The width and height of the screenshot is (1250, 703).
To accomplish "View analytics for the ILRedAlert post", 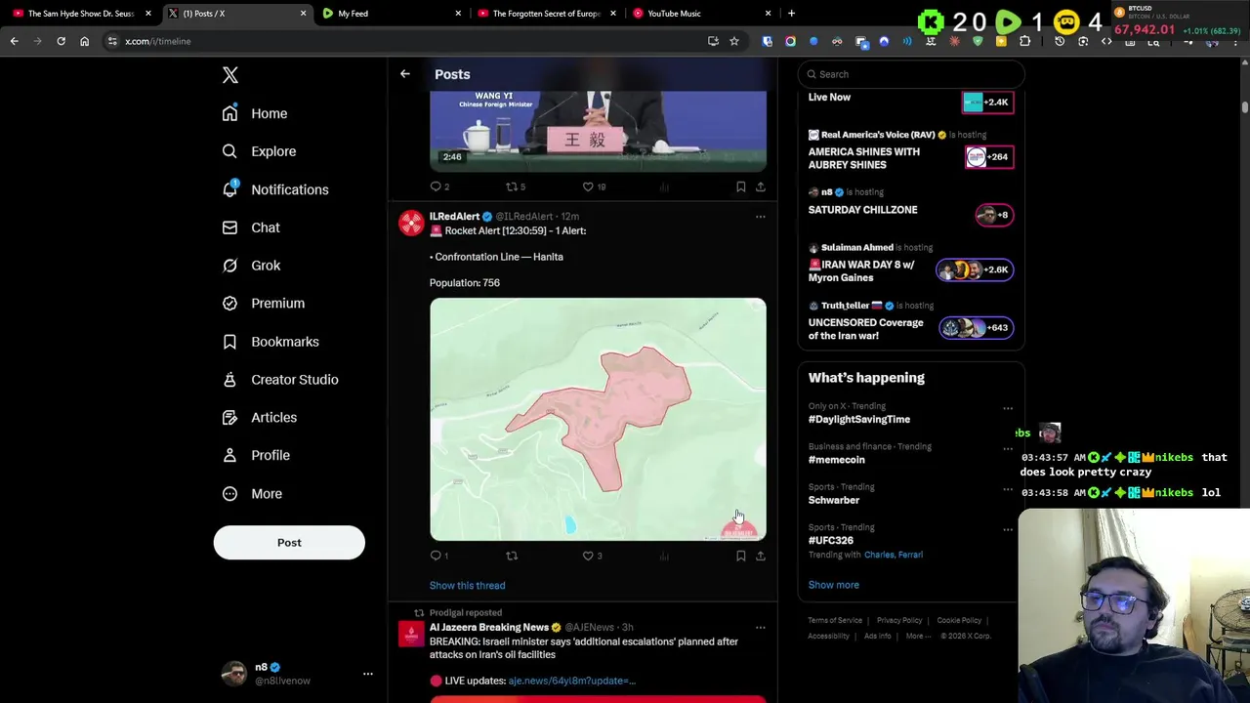I will tap(664, 556).
